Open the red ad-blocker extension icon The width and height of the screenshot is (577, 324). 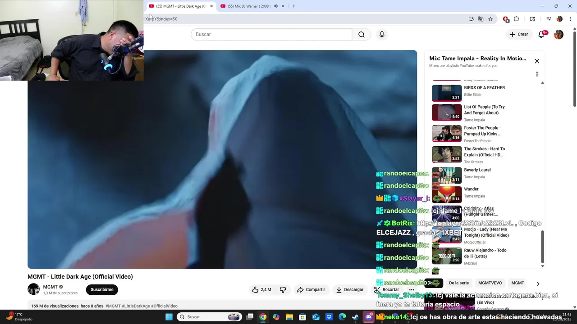[x=506, y=19]
